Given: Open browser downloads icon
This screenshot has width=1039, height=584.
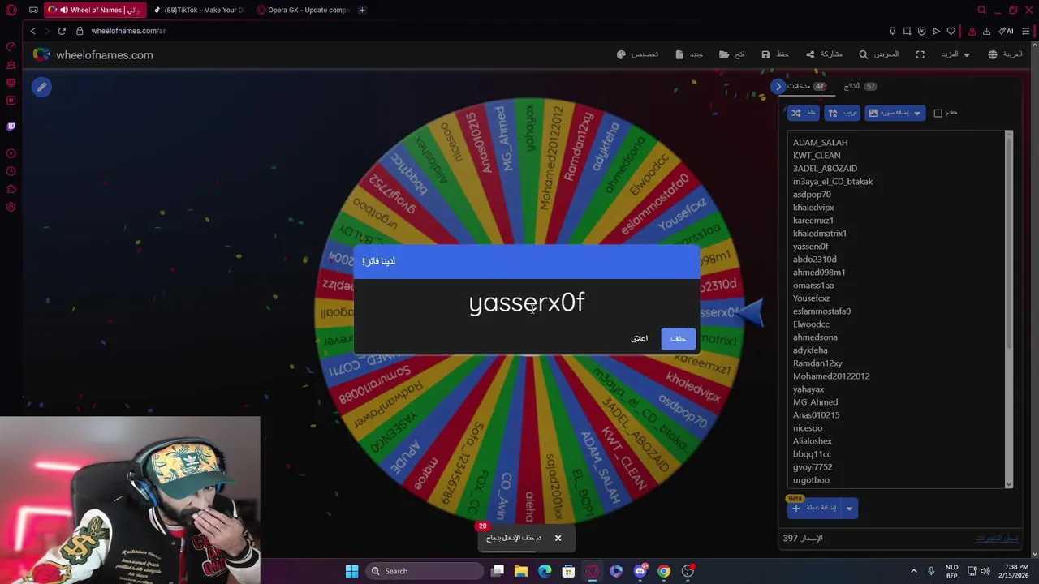Looking at the screenshot, I should (x=986, y=31).
